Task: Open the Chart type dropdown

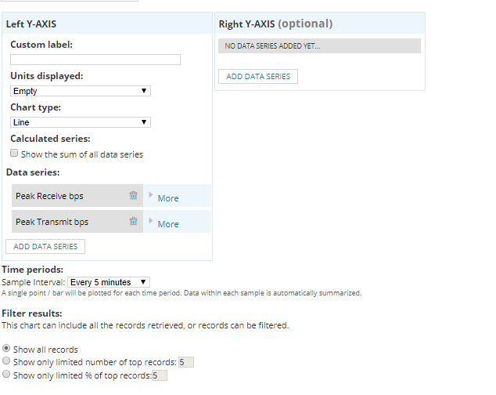Action: tap(80, 122)
